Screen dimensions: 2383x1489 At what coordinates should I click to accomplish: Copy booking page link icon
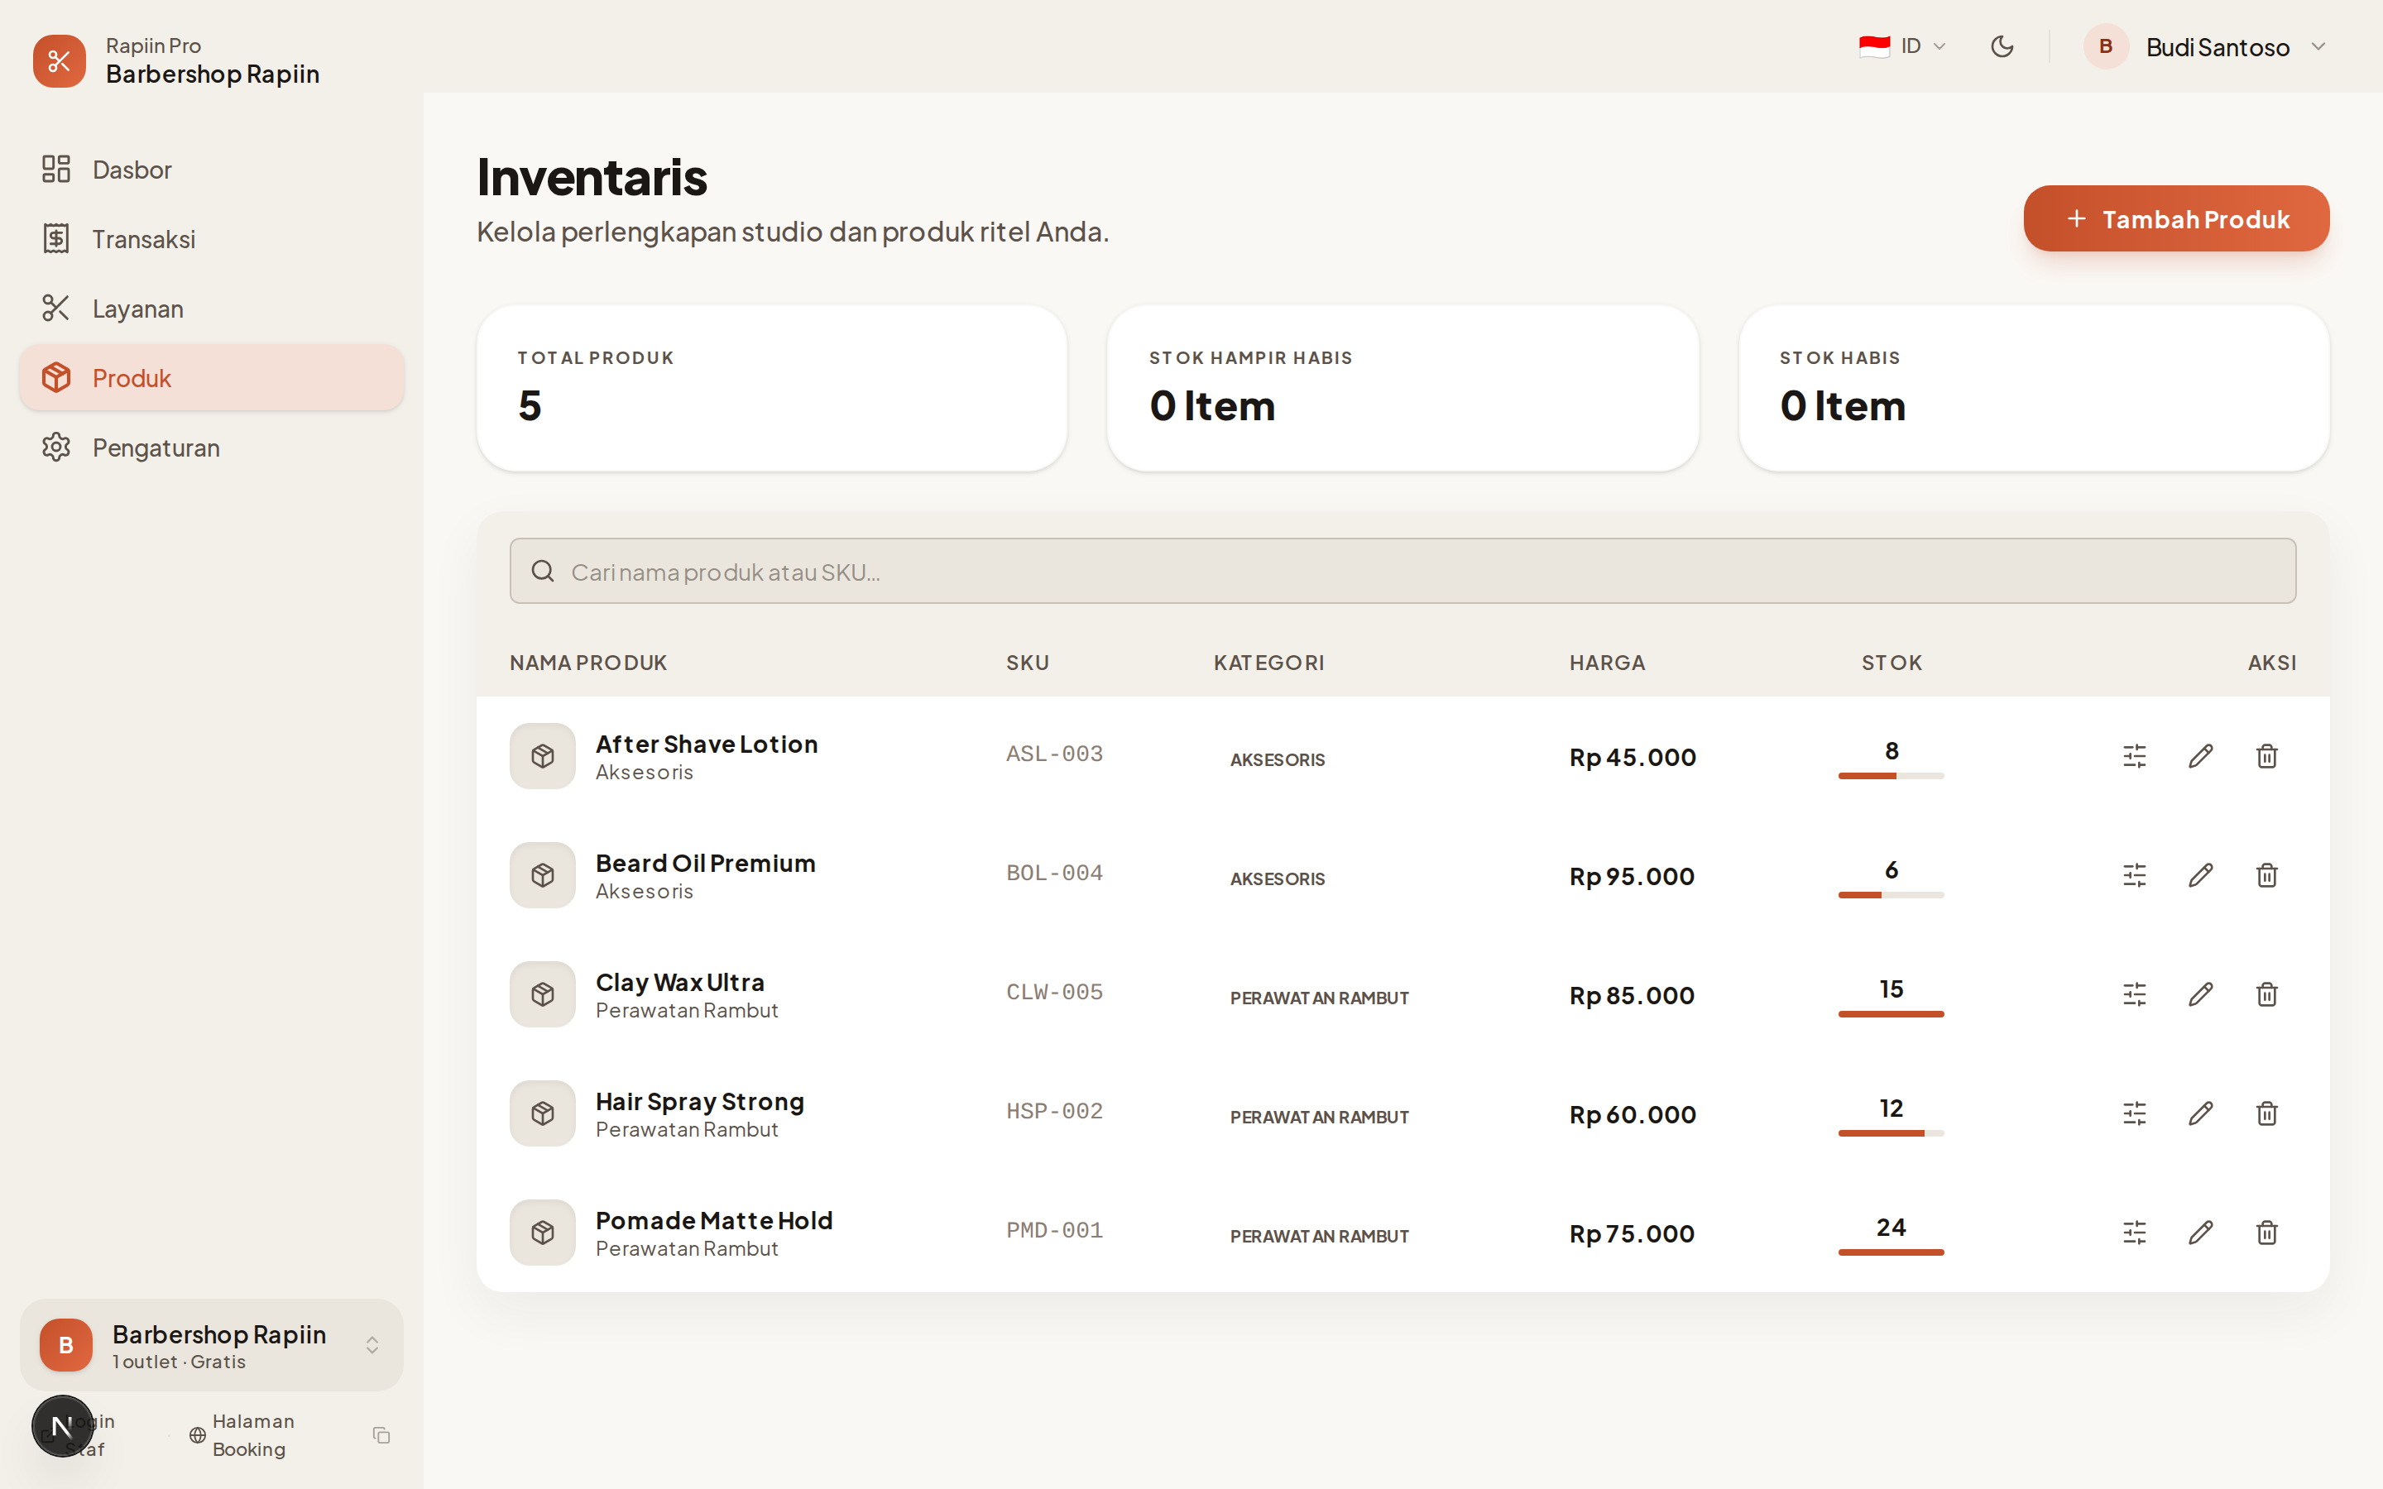[x=381, y=1435]
